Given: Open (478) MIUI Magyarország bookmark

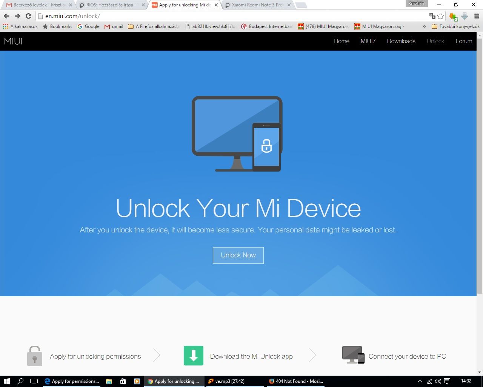Looking at the screenshot, I should 323,26.
